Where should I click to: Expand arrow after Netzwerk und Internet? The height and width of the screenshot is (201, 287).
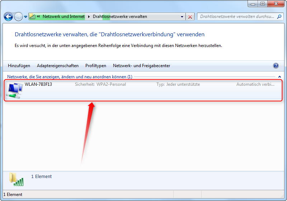(x=89, y=17)
